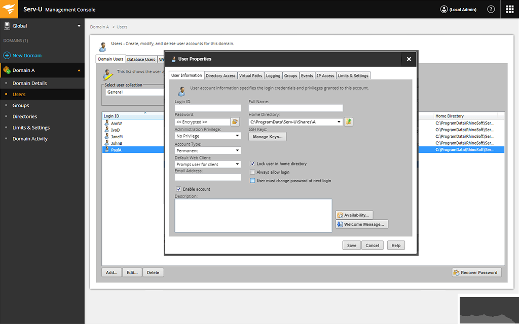The width and height of the screenshot is (519, 324).
Task: Collapse the Domain A section
Action: tap(79, 70)
